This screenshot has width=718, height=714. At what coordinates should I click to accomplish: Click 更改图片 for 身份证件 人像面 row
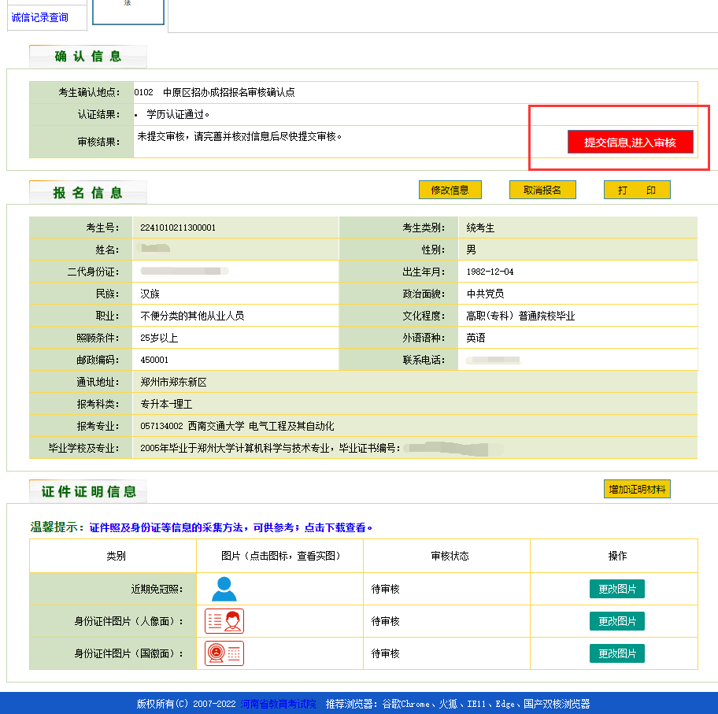[x=616, y=621]
